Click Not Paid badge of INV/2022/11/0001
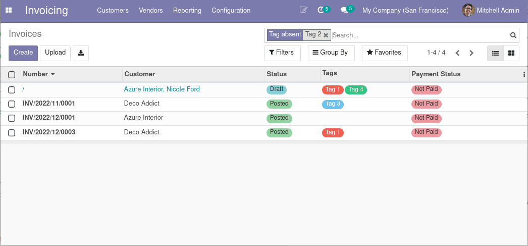This screenshot has height=246, width=528. click(x=427, y=104)
